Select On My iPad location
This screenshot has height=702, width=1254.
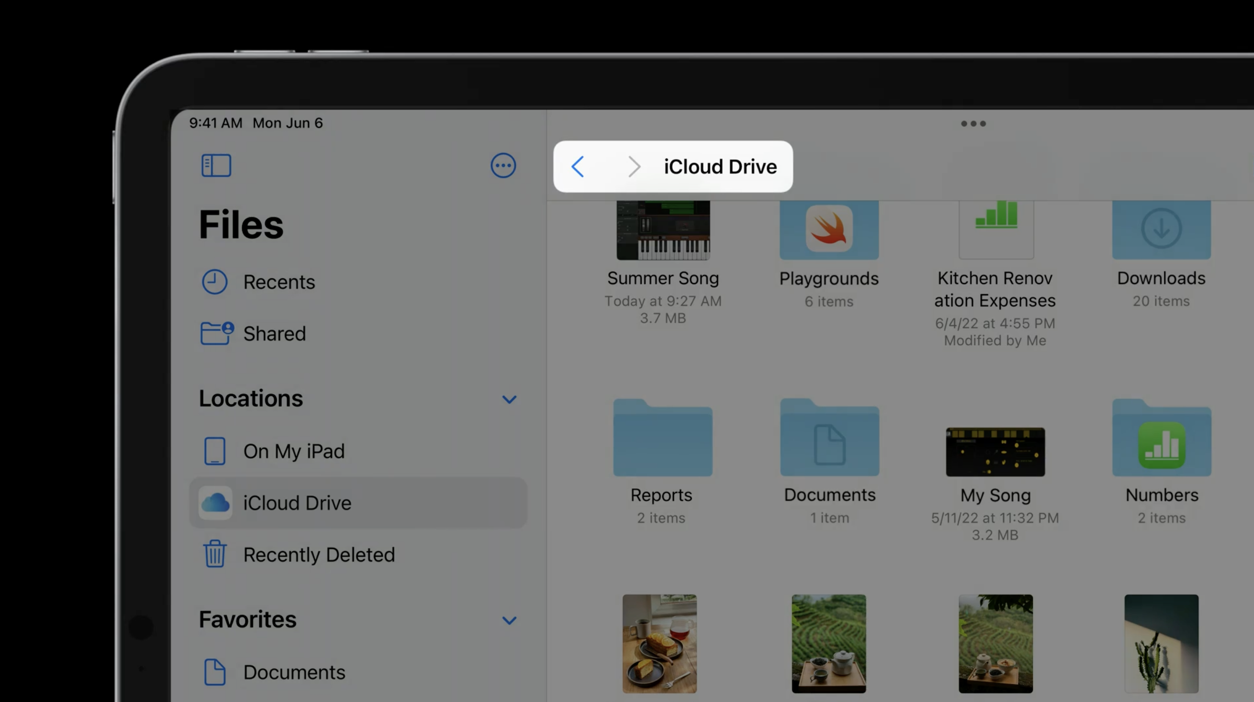(293, 452)
